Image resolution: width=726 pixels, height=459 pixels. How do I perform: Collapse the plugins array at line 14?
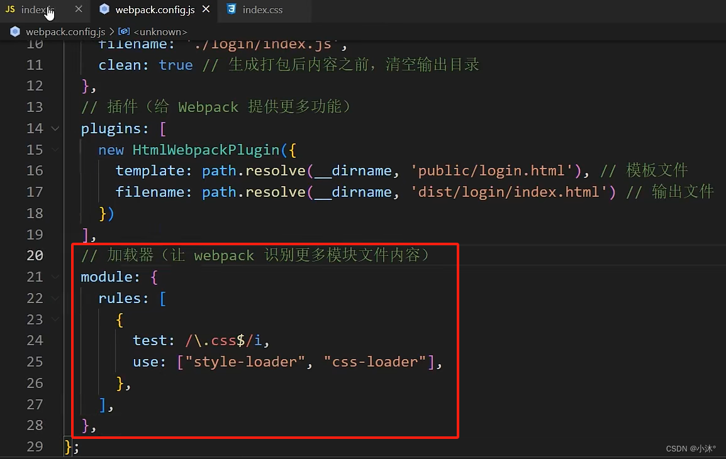[x=55, y=128]
